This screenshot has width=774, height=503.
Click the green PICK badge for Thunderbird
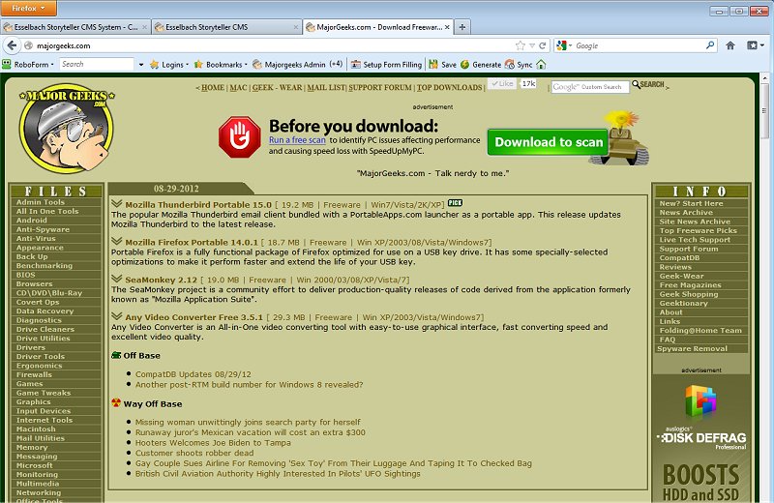(x=455, y=203)
